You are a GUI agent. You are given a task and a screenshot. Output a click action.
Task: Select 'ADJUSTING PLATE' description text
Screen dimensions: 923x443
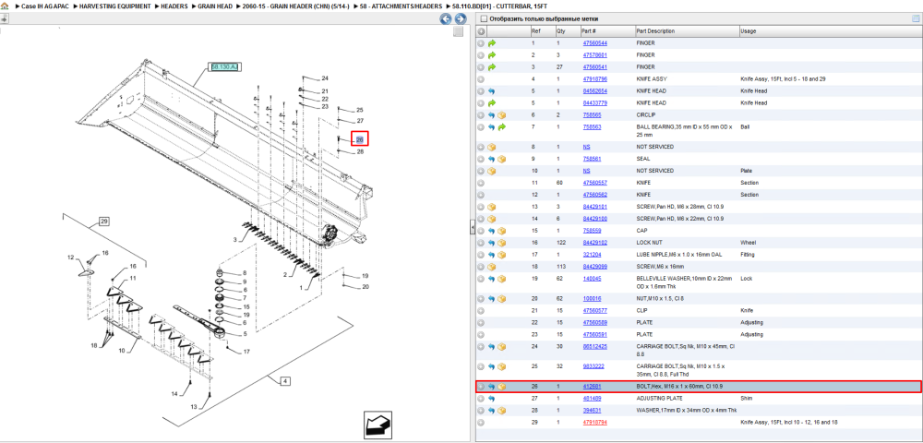pos(659,399)
